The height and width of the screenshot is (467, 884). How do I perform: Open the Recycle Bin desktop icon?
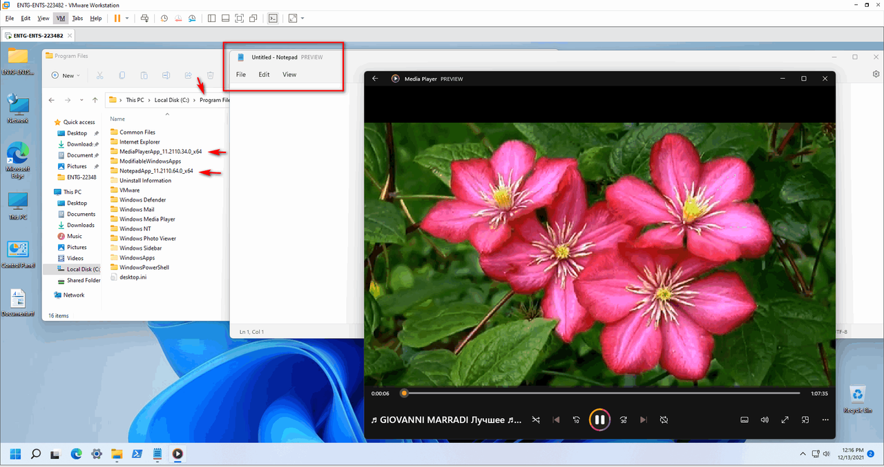857,398
